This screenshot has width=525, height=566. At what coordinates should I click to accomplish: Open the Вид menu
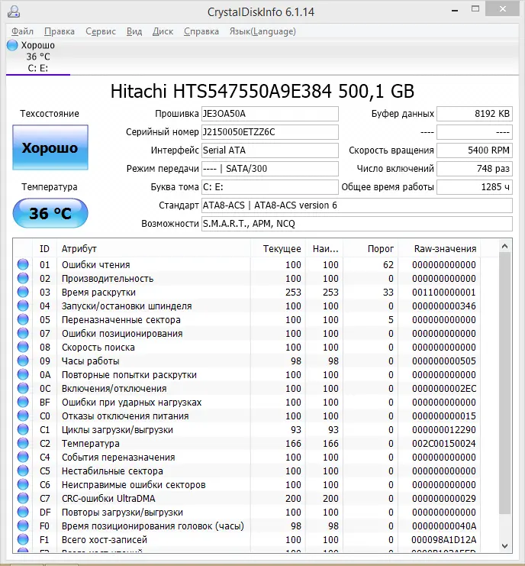click(134, 31)
